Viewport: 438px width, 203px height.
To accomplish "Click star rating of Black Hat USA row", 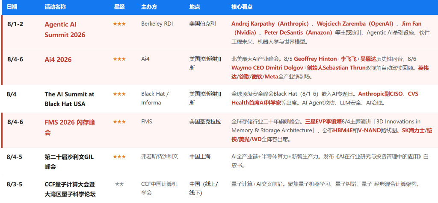I will coord(119,94).
